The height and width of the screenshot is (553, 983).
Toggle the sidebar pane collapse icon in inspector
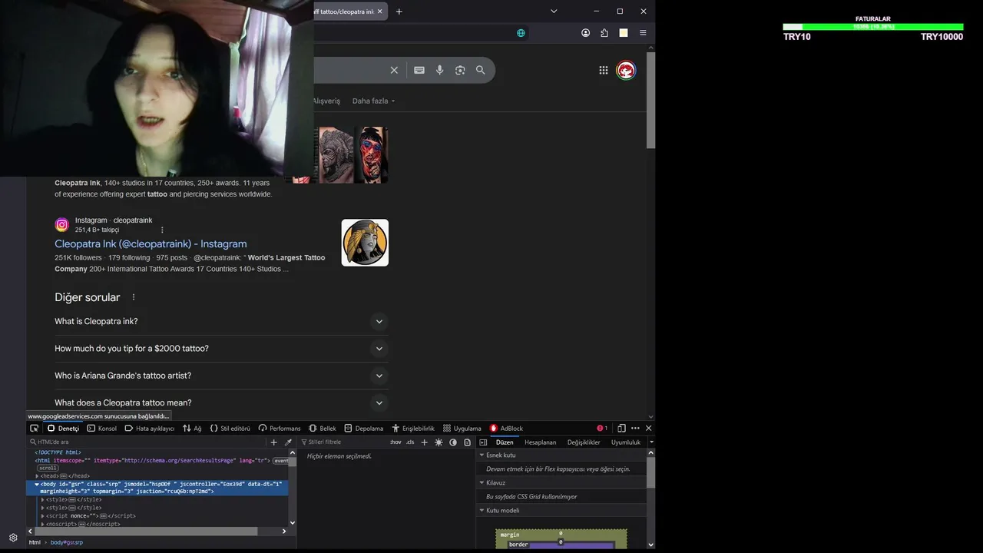(483, 442)
